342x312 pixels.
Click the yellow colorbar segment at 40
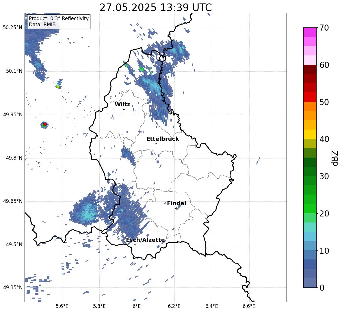310,134
